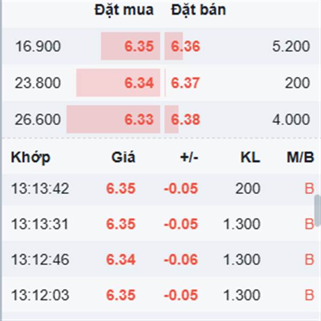Click the M/B column header
Screen dimensions: 321x321
pos(300,157)
